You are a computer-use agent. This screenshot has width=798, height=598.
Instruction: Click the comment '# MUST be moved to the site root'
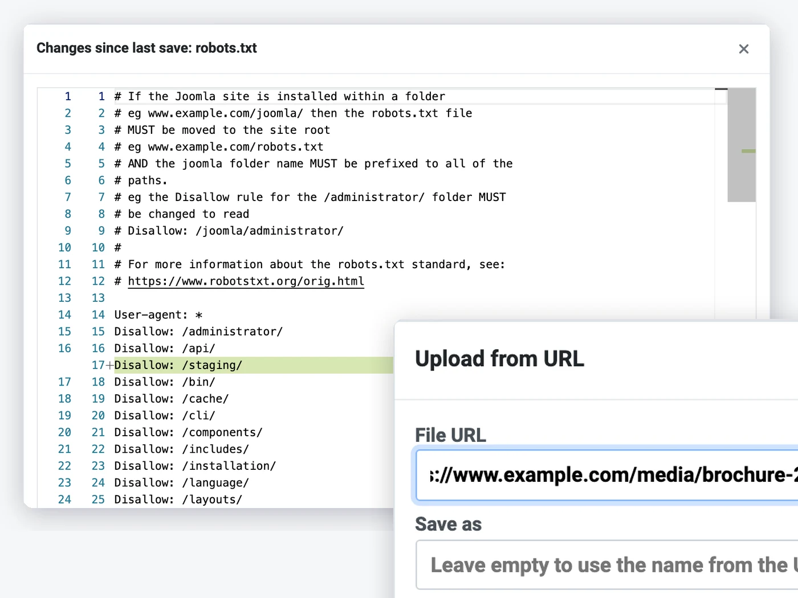click(222, 130)
